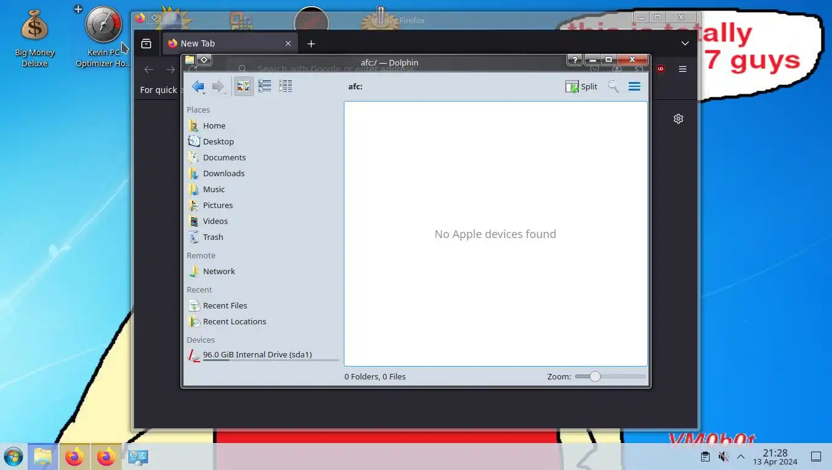Select the New Tab tab in Firefox
Screen dimensions: 832x470
click(230, 43)
